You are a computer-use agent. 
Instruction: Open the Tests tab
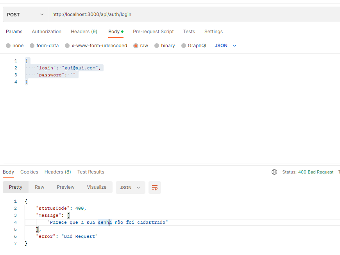189,32
